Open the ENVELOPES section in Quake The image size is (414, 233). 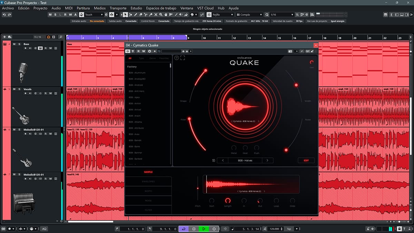click(148, 182)
